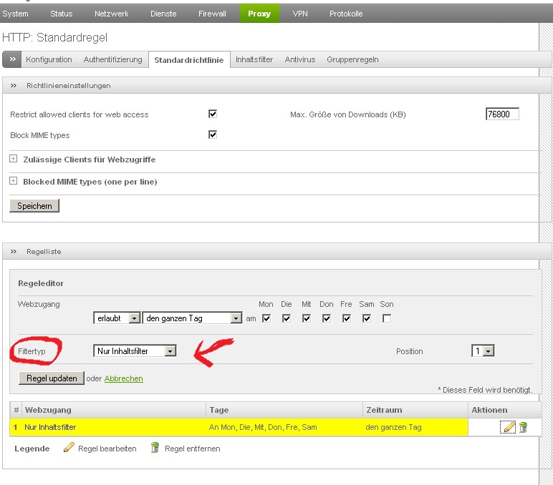Click the double-arrow icon left of Konfiguration
This screenshot has width=553, height=485.
click(x=13, y=59)
